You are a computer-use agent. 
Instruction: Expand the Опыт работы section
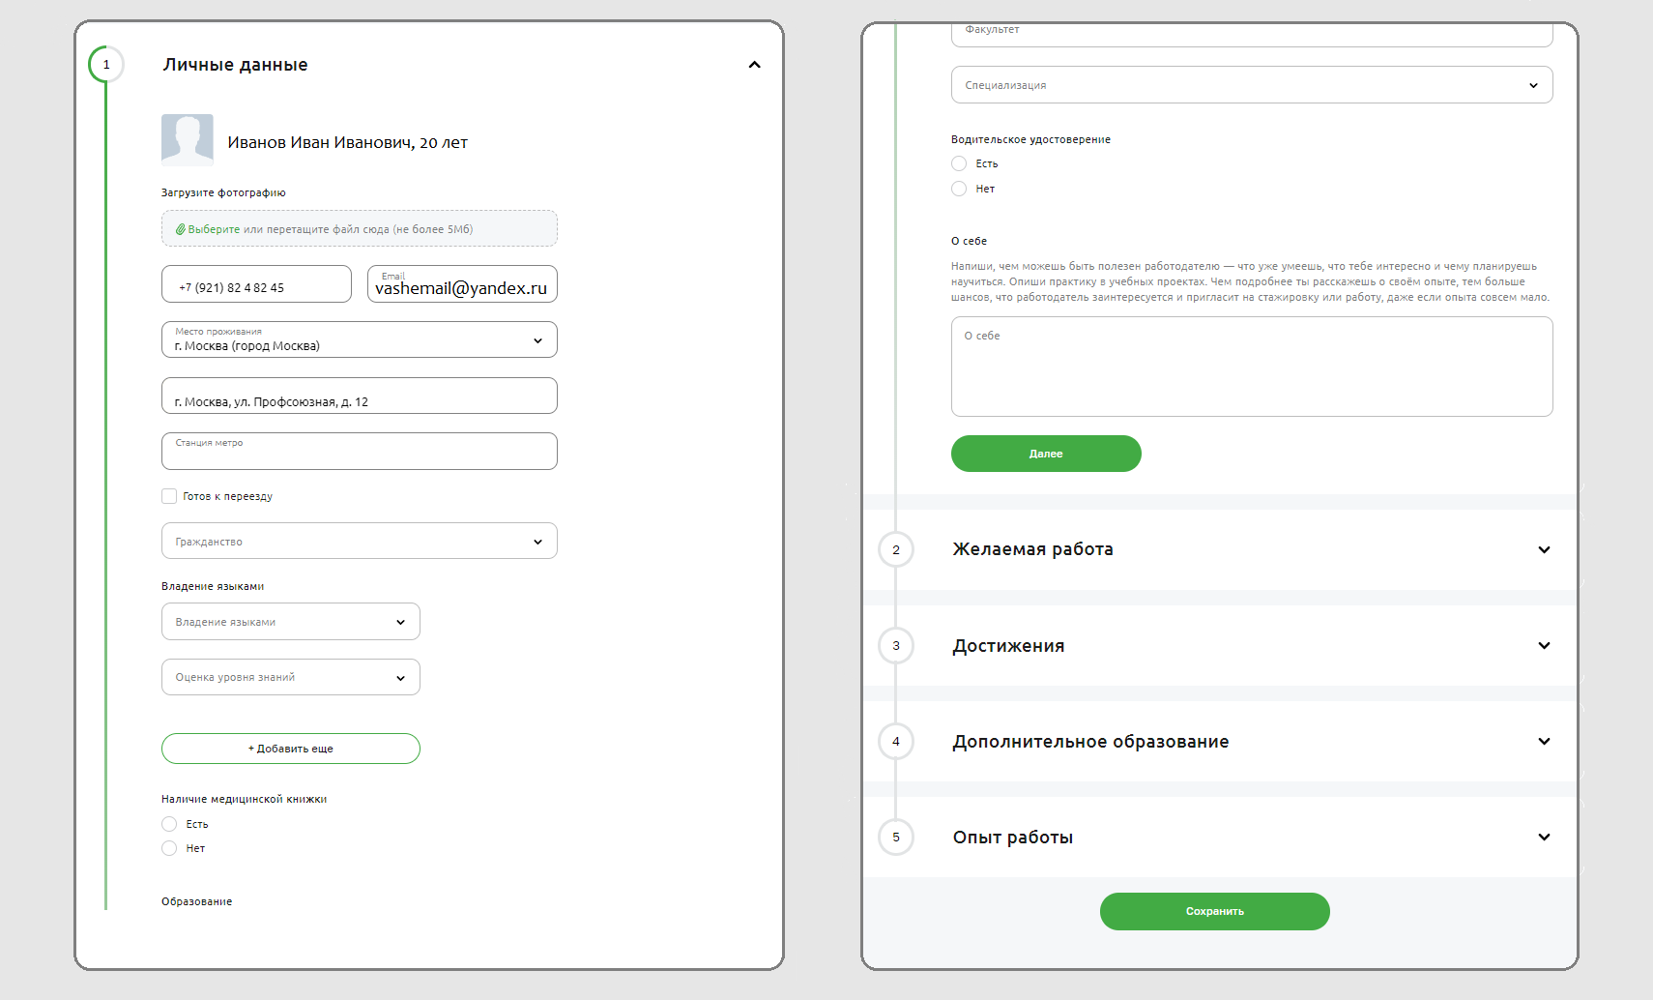pyautogui.click(x=1543, y=837)
